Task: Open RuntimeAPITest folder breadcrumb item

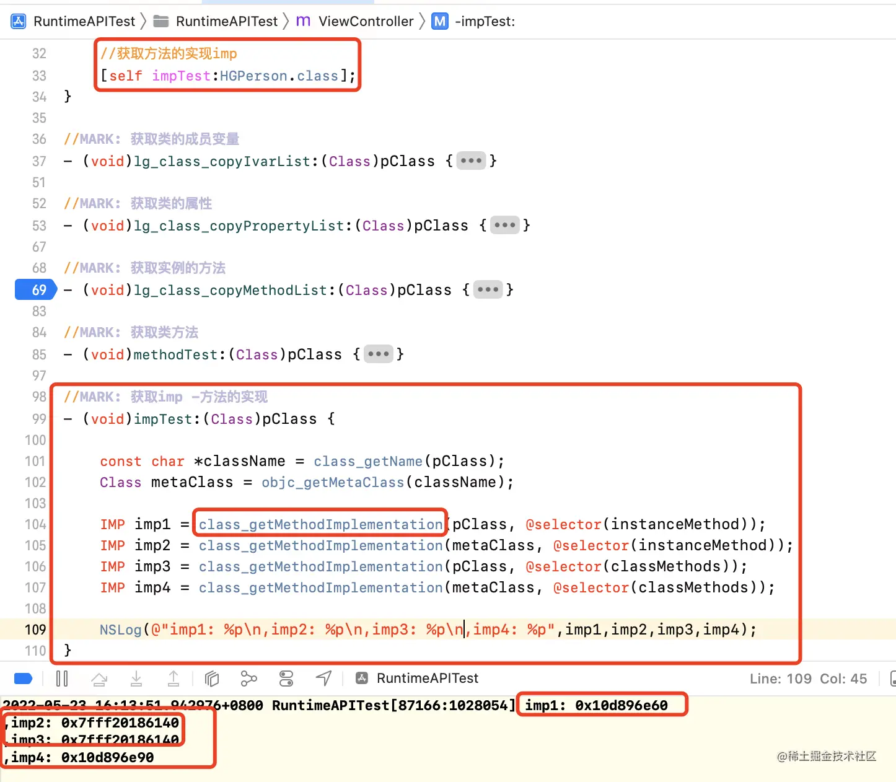Action: [x=227, y=22]
